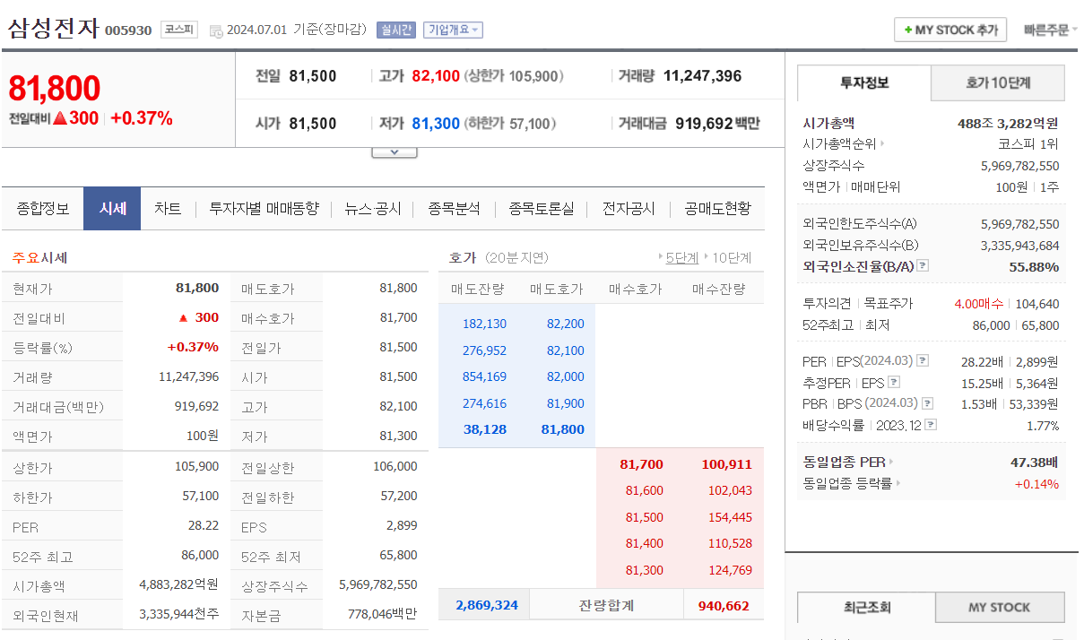Click the 고가 value 82,100 in header
Image resolution: width=1084 pixels, height=640 pixels.
436,76
